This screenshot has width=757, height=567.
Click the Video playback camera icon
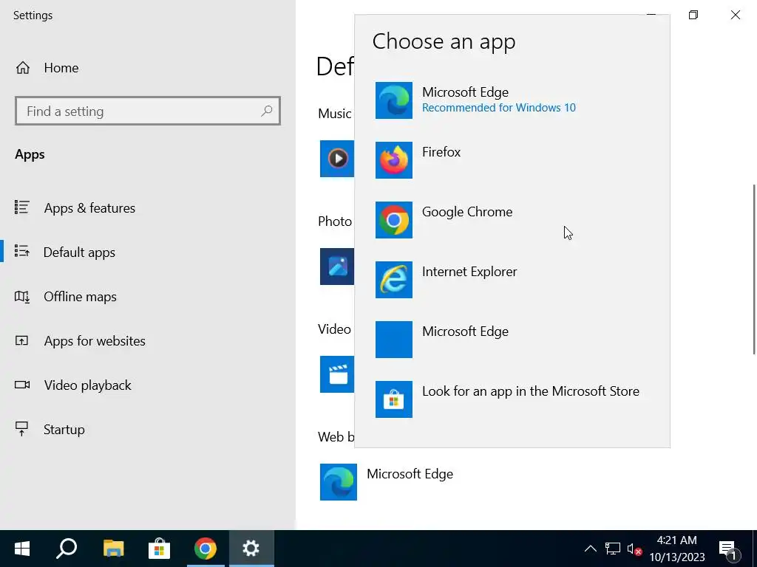click(x=21, y=385)
